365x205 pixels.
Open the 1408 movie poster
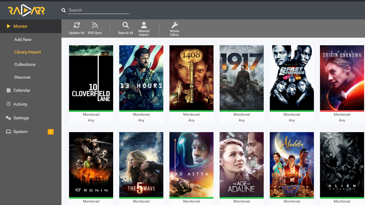tap(191, 78)
